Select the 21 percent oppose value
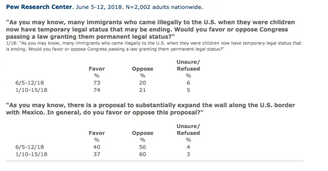The image size is (328, 171). pos(142,90)
